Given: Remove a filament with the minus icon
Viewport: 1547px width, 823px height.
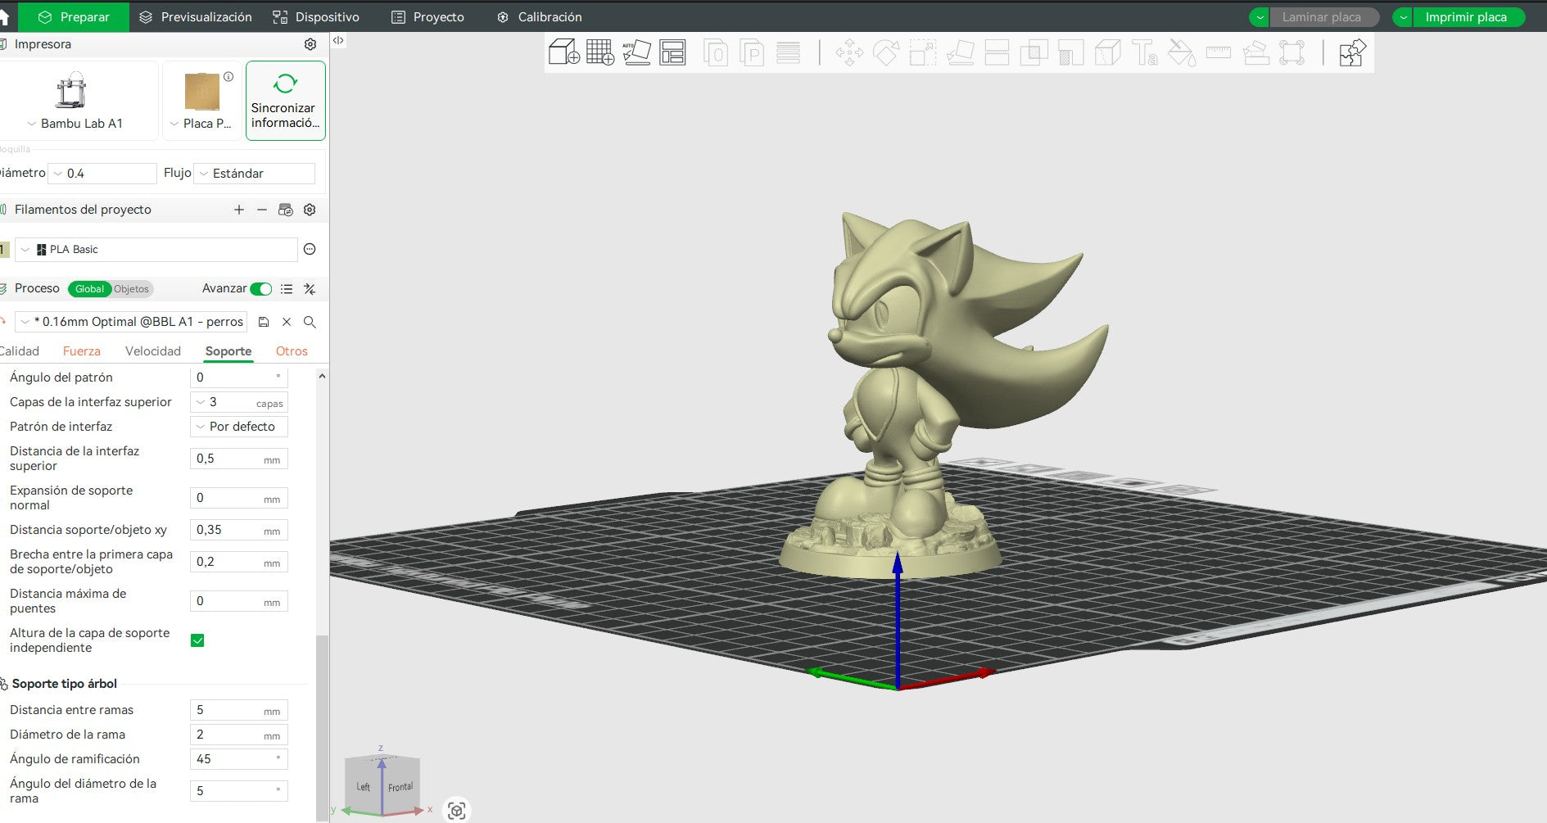Looking at the screenshot, I should [x=262, y=210].
